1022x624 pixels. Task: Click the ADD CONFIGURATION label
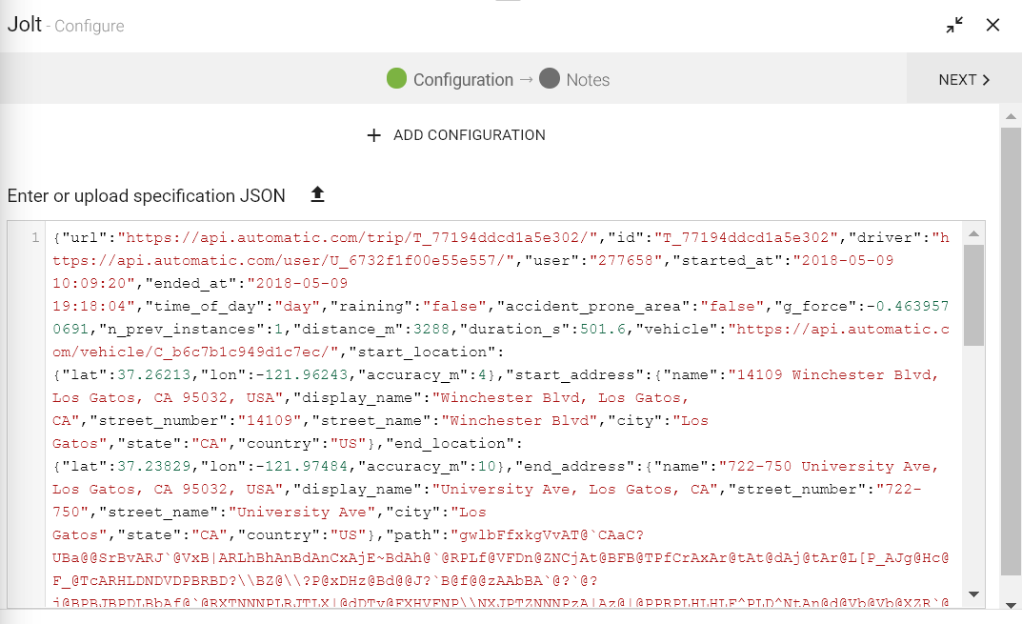click(x=470, y=135)
